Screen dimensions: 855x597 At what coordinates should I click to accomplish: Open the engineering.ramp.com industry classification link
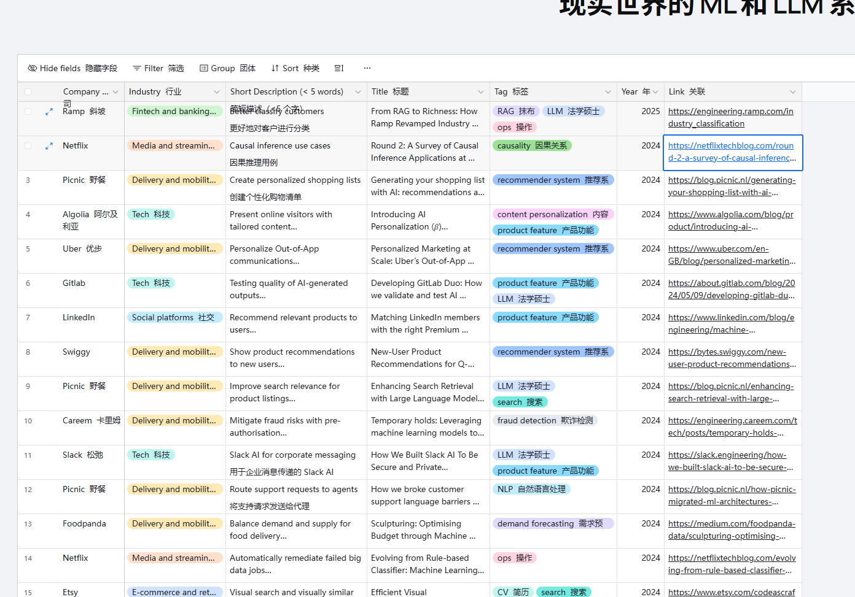click(731, 117)
